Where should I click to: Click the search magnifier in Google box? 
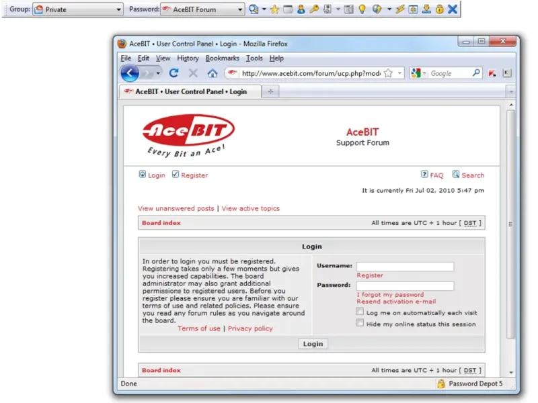tap(476, 73)
